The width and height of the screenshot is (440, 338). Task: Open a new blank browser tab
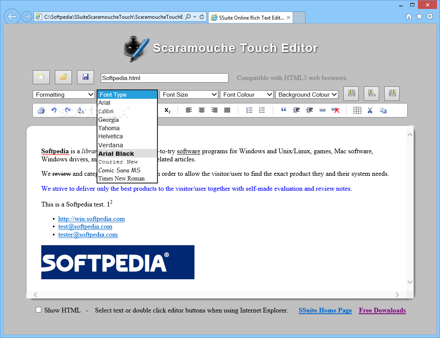(299, 17)
